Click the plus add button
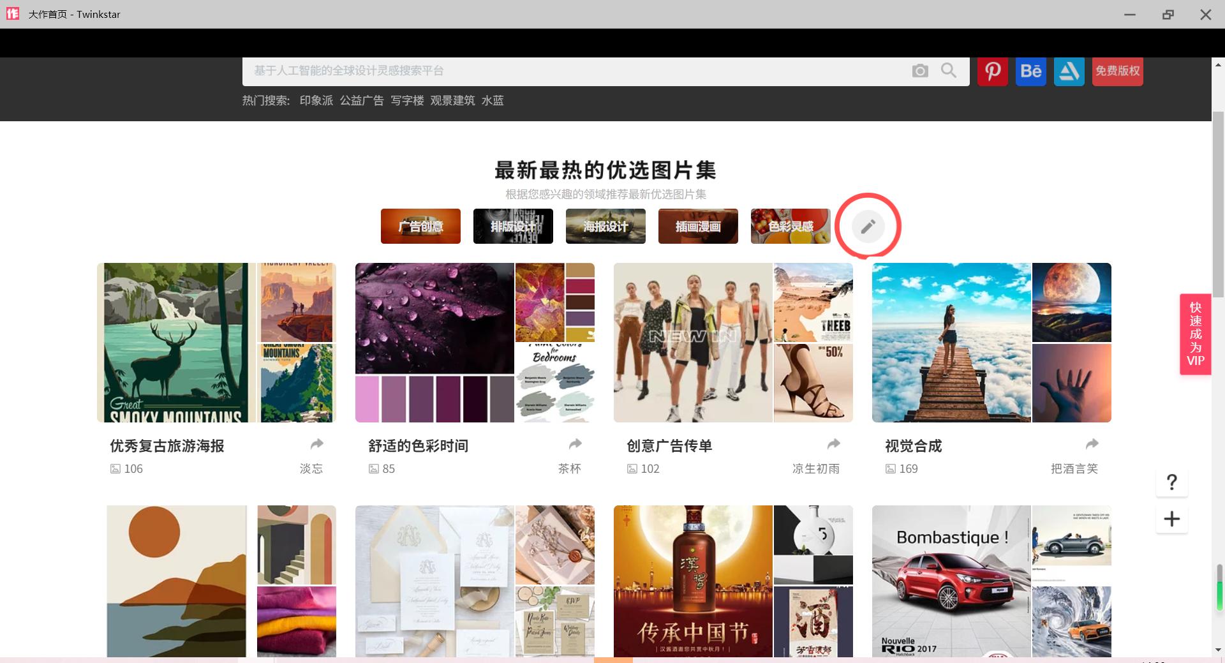The image size is (1225, 663). (1172, 519)
